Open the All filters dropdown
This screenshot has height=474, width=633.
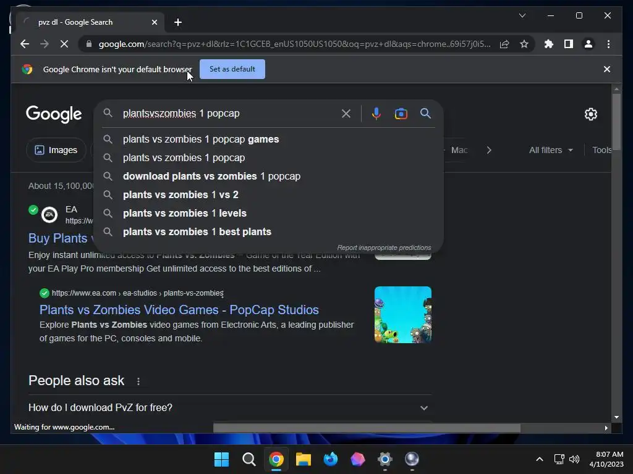pos(551,150)
